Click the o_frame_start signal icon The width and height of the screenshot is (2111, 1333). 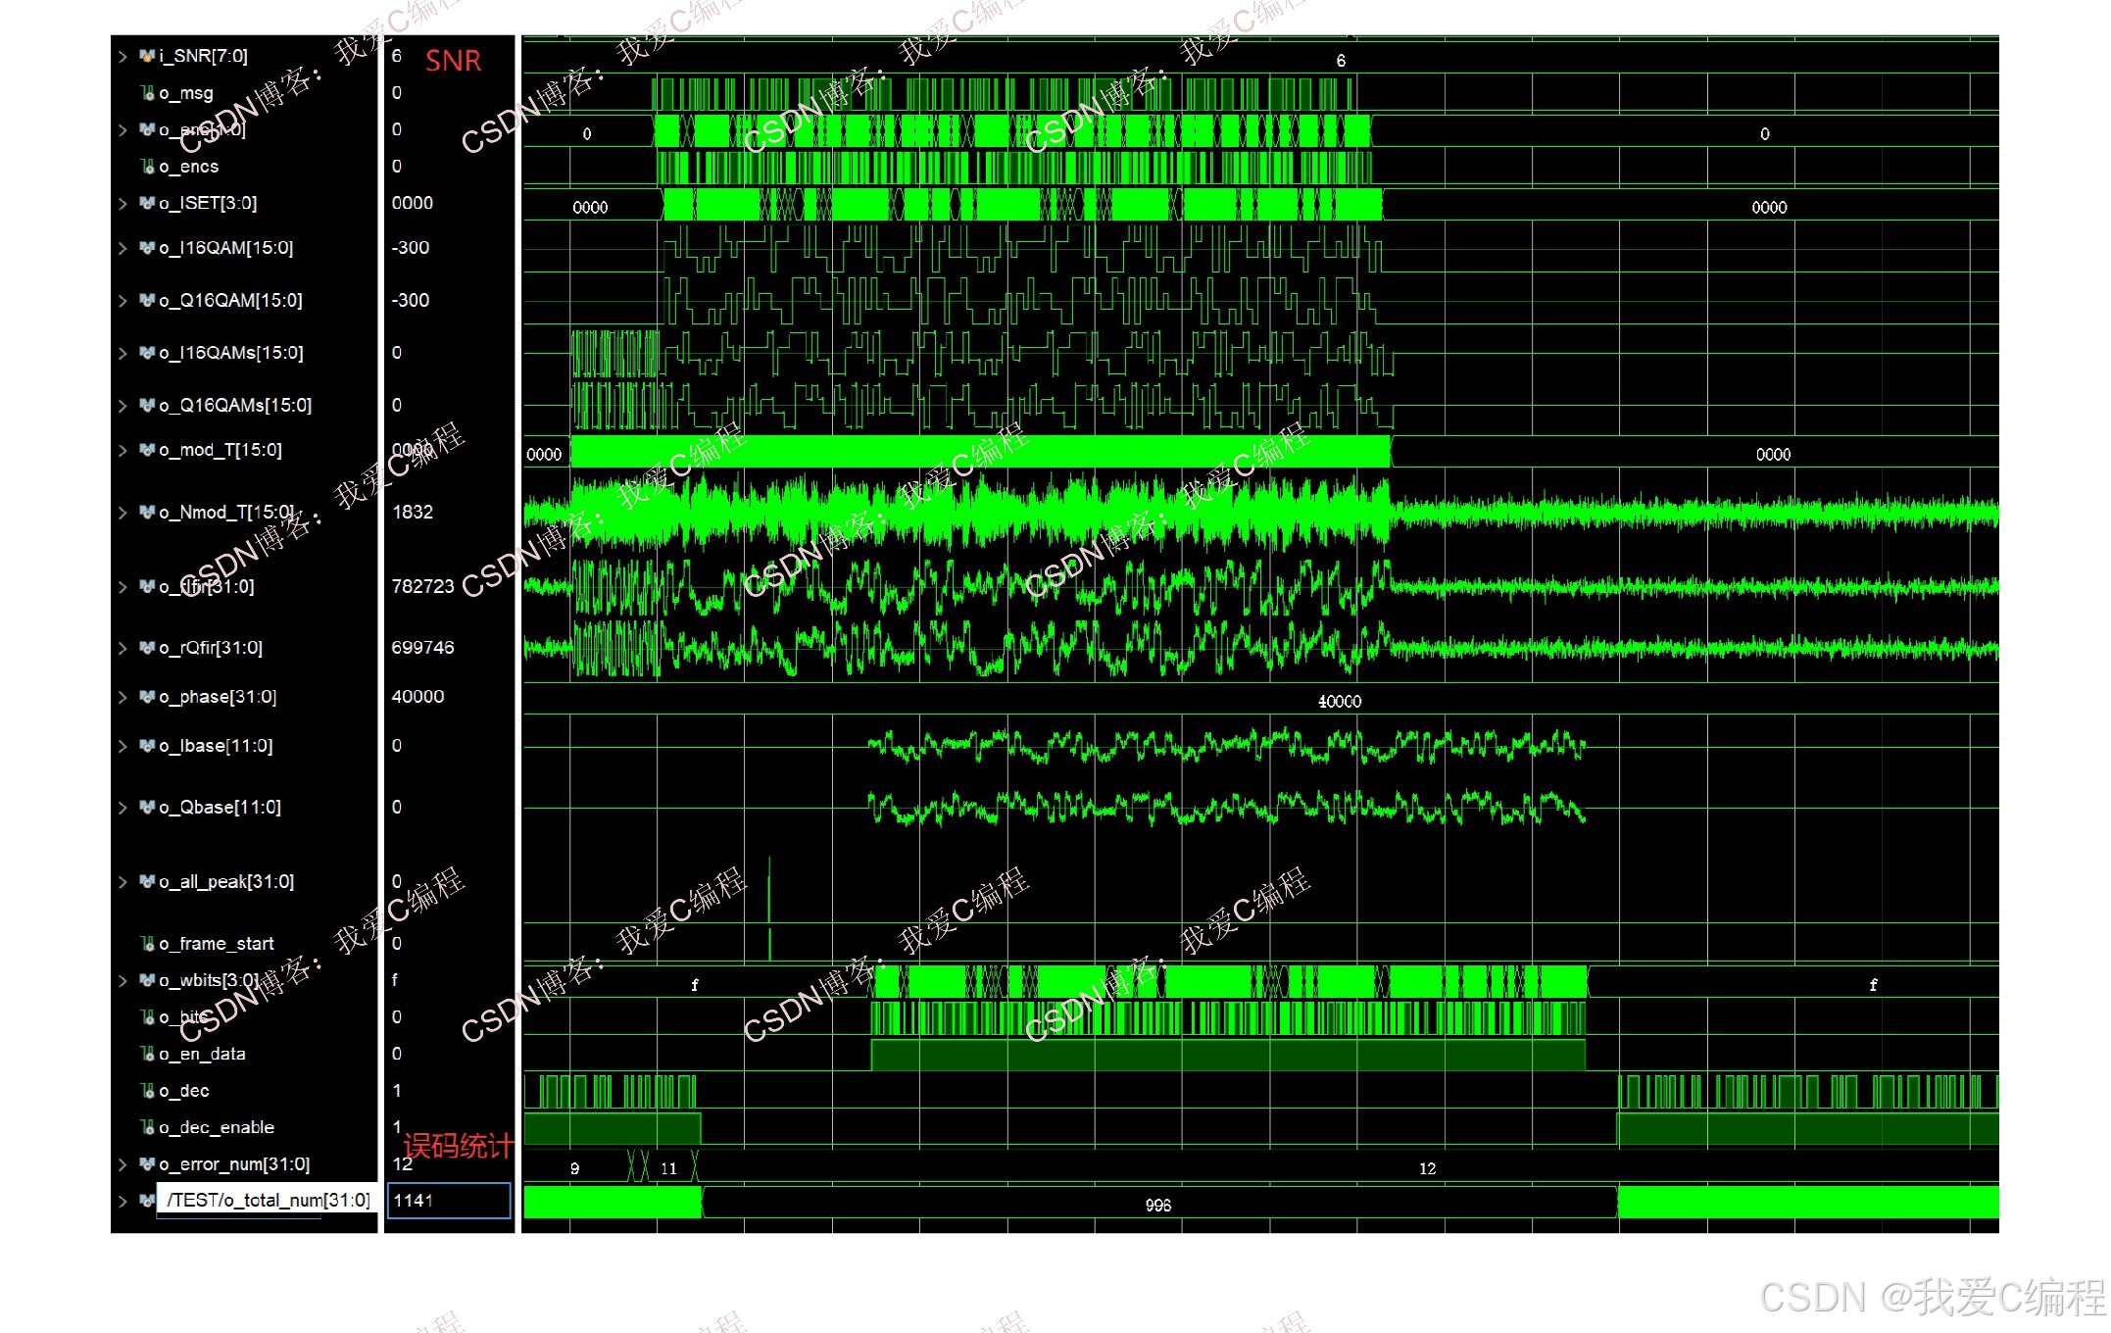click(147, 944)
